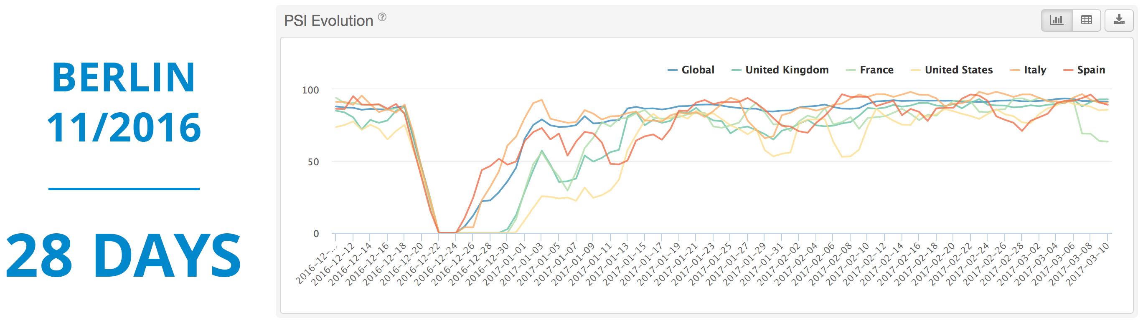This screenshot has width=1143, height=323.
Task: Hide the Spain legend series
Action: [x=1091, y=70]
